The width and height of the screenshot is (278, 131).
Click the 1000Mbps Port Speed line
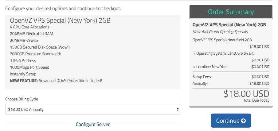[x=29, y=67]
